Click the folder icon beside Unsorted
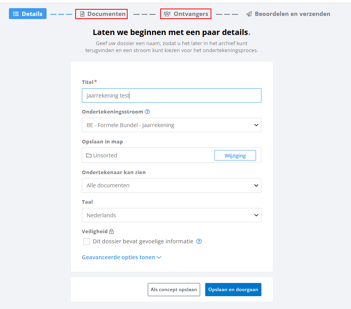 pos(89,155)
